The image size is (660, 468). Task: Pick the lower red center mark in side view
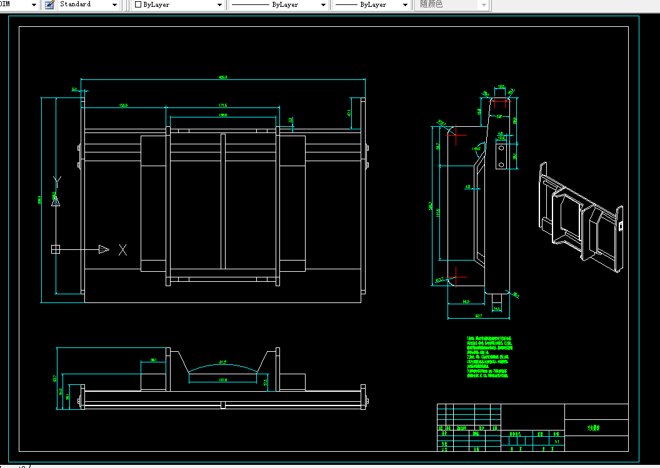tap(456, 277)
